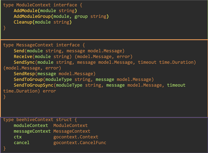Click the SendToGroupSync method name
The height and width of the screenshot is (153, 208).
pos(33,85)
